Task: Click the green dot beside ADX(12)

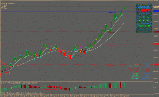Action: coord(149,26)
